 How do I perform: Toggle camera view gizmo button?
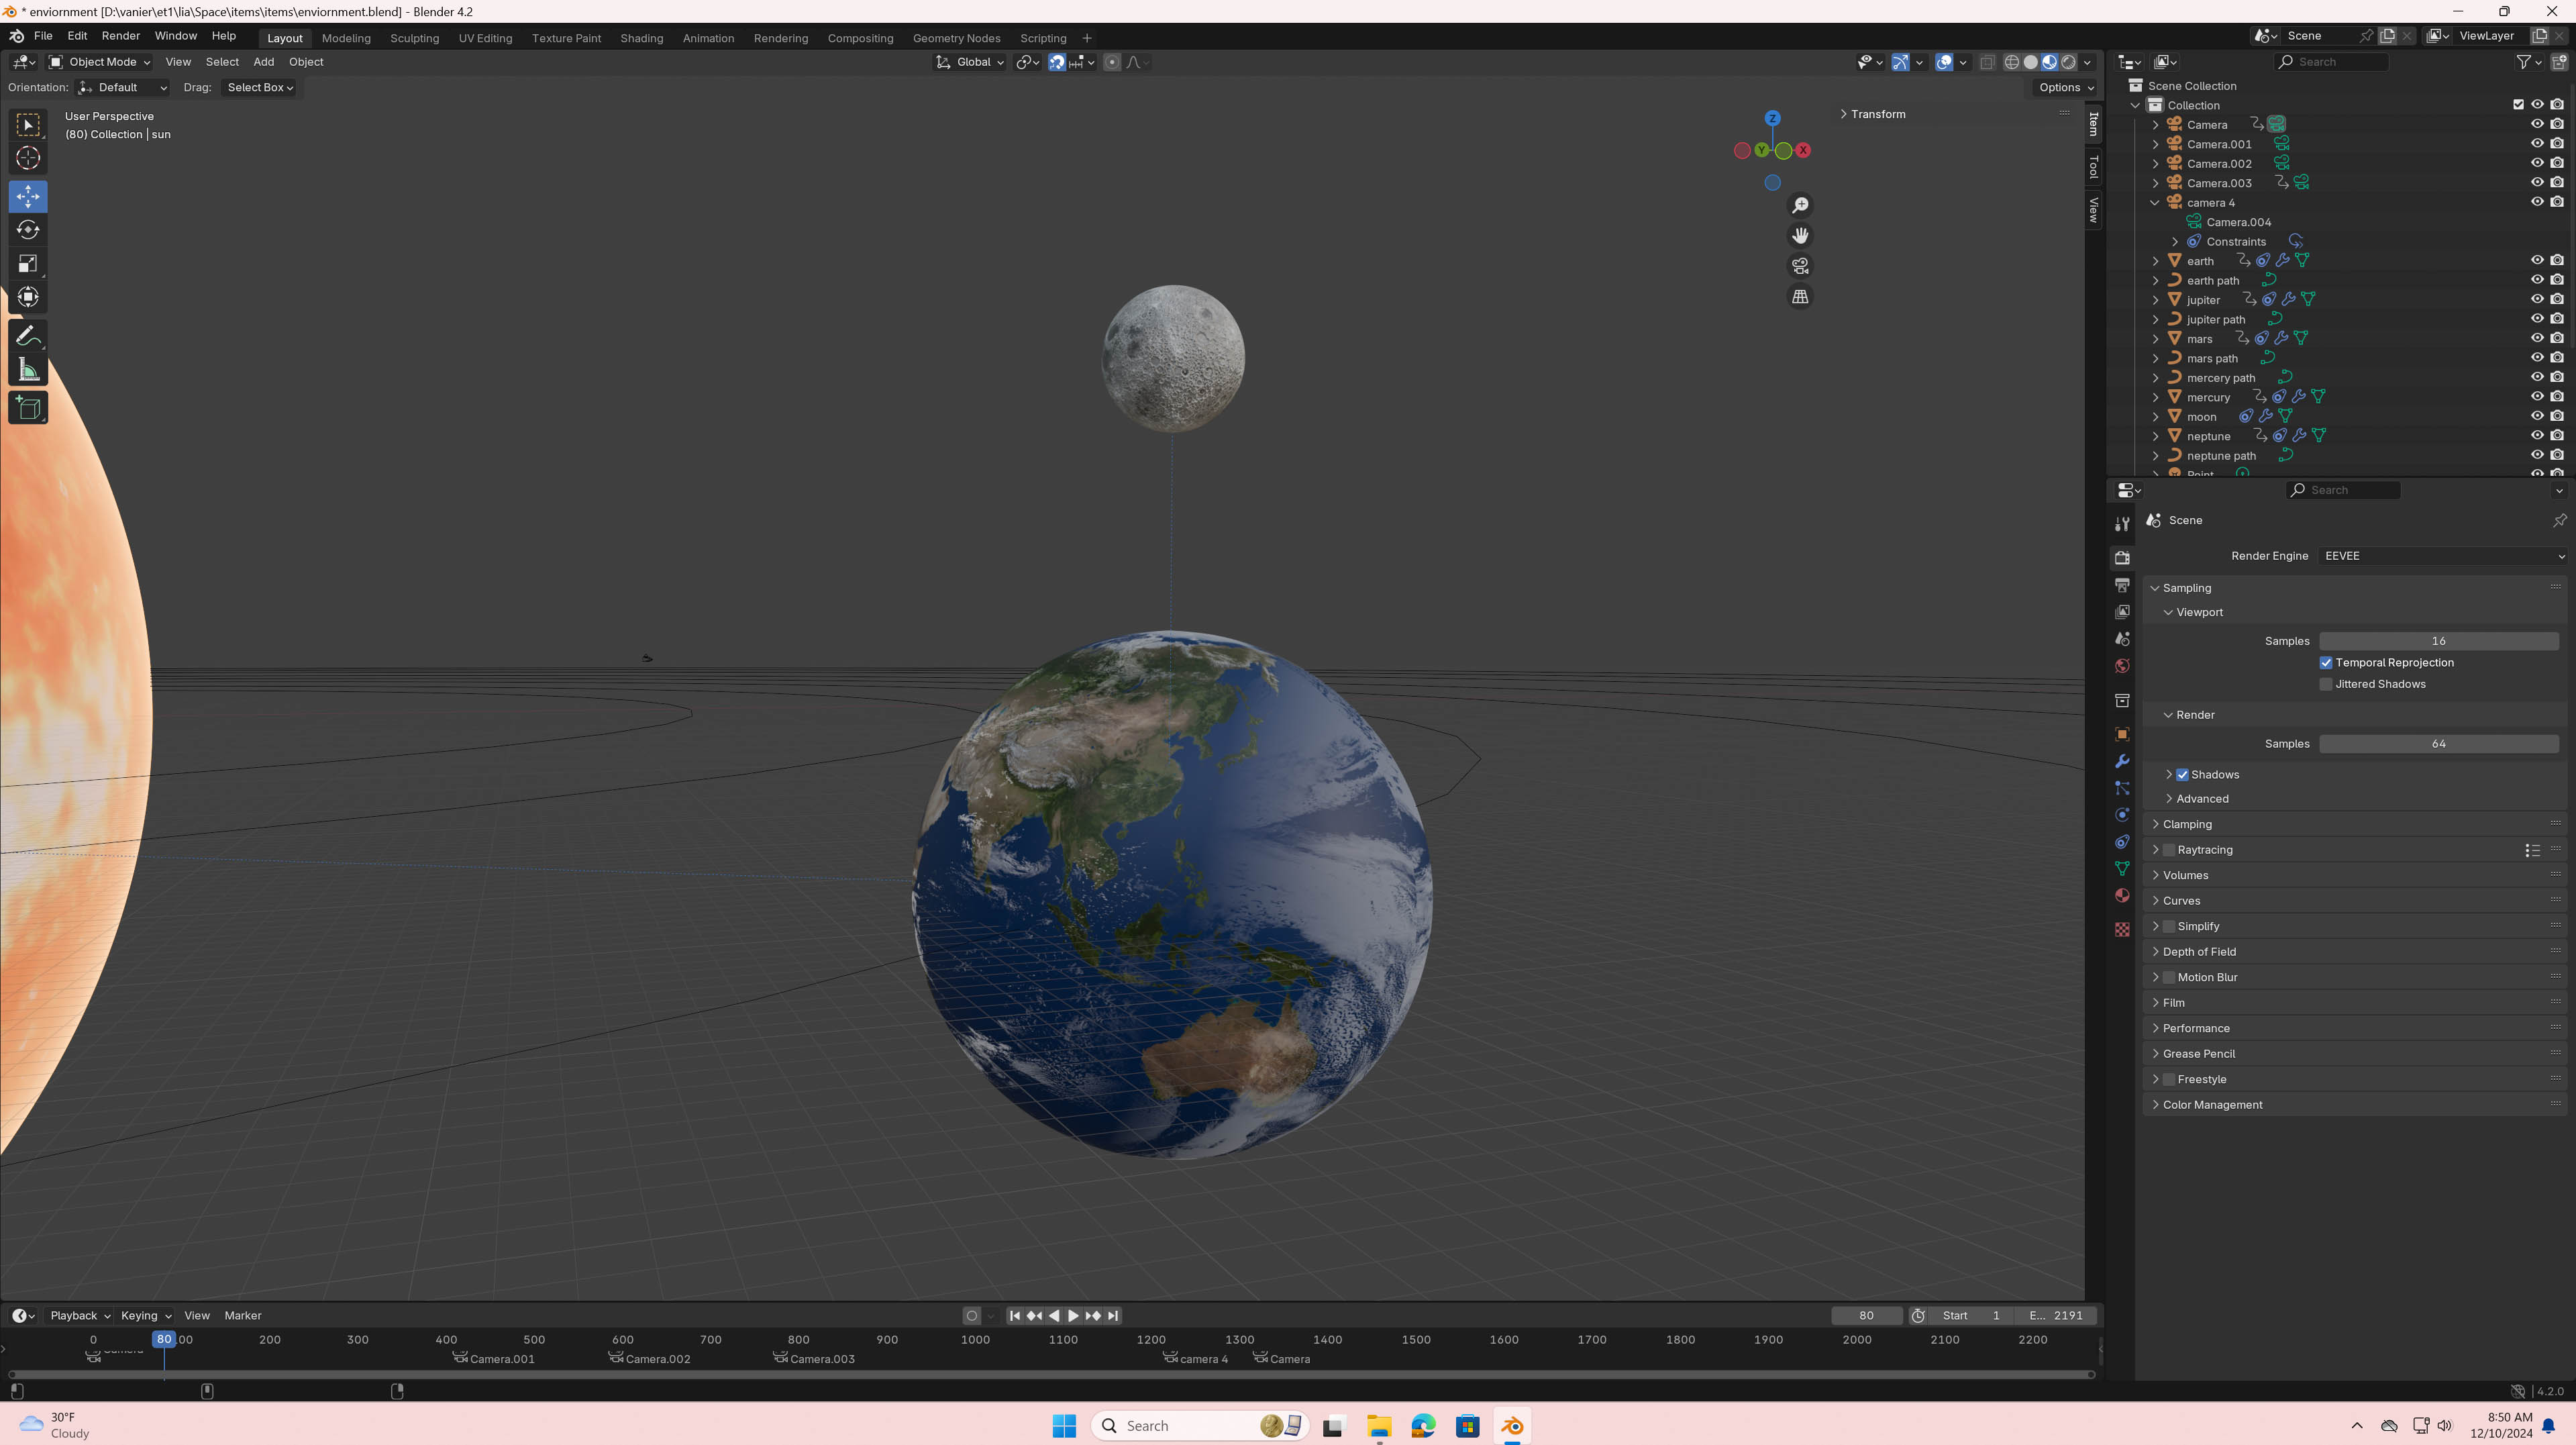(x=1800, y=266)
